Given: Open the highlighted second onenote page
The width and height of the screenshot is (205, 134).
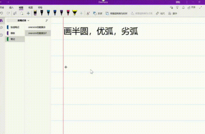Looking at the screenshot, I should point(38,33).
